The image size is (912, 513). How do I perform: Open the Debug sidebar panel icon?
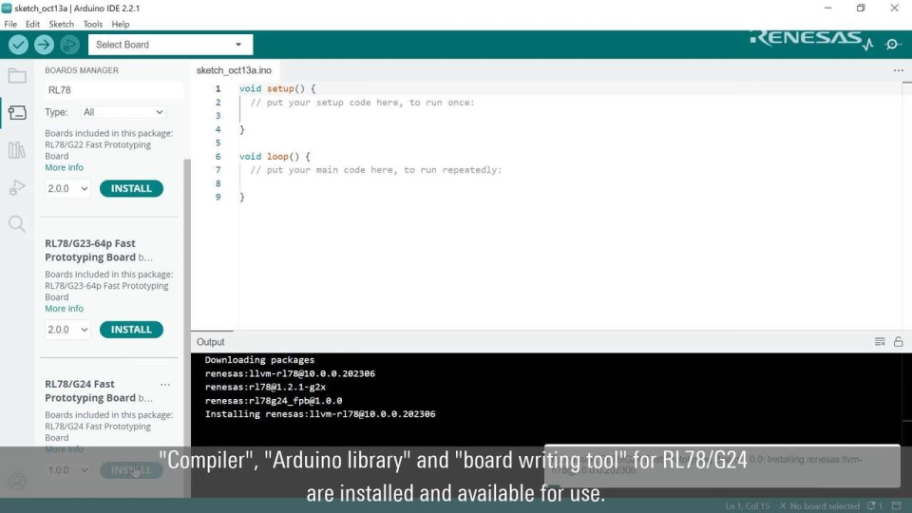click(x=17, y=187)
